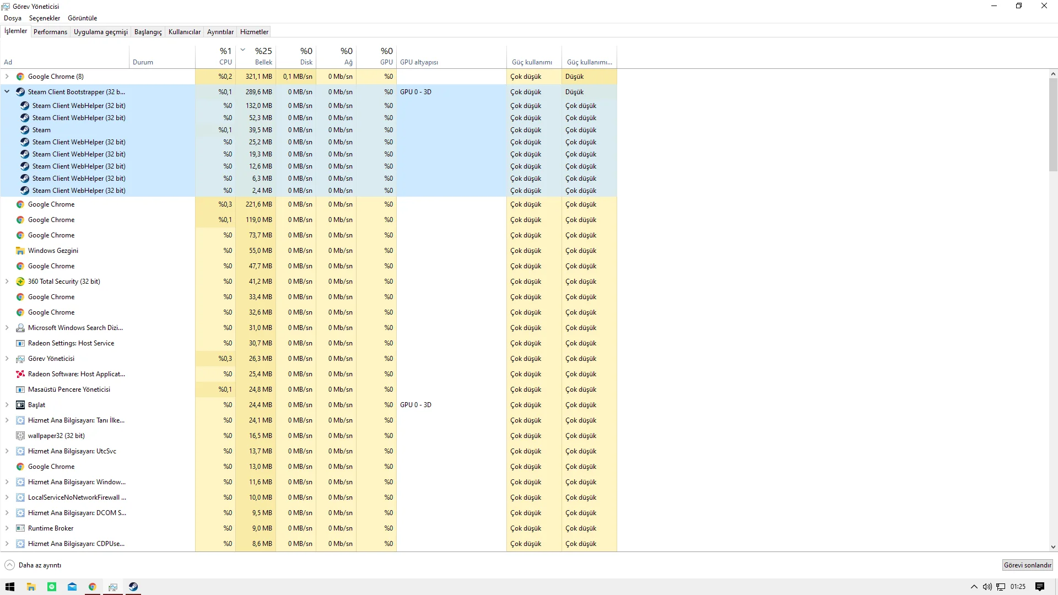Viewport: 1058px width, 595px height.
Task: Switch to the Performans tab
Action: tap(50, 32)
